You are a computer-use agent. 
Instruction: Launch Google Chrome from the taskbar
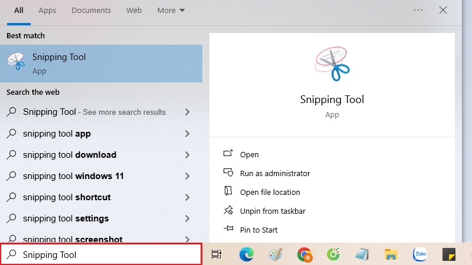click(x=304, y=254)
